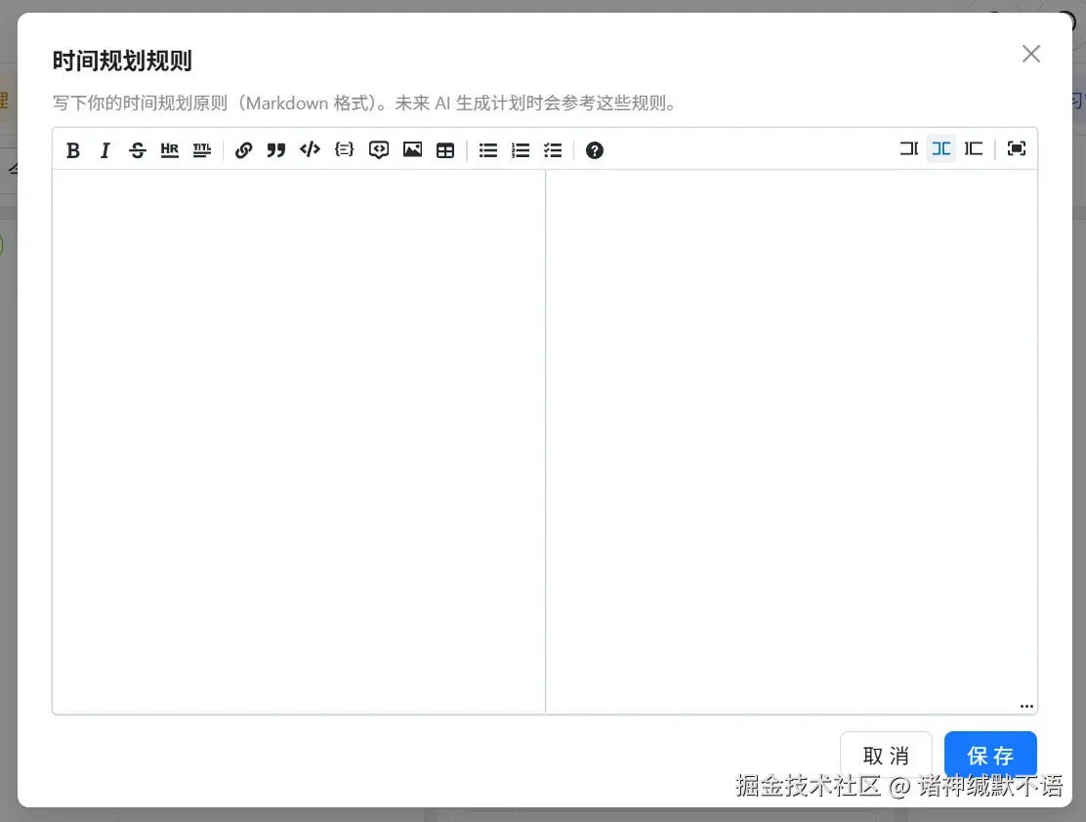Insert an image
Screen dimensions: 1086x822
click(x=412, y=150)
